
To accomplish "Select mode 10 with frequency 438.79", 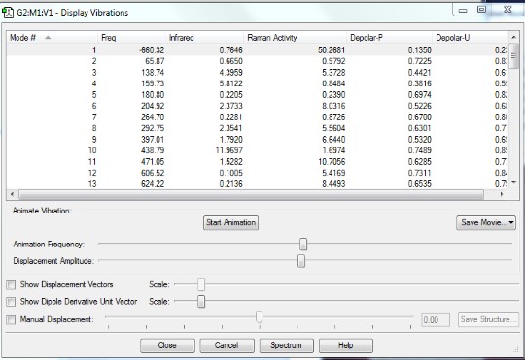I will click(x=257, y=150).
